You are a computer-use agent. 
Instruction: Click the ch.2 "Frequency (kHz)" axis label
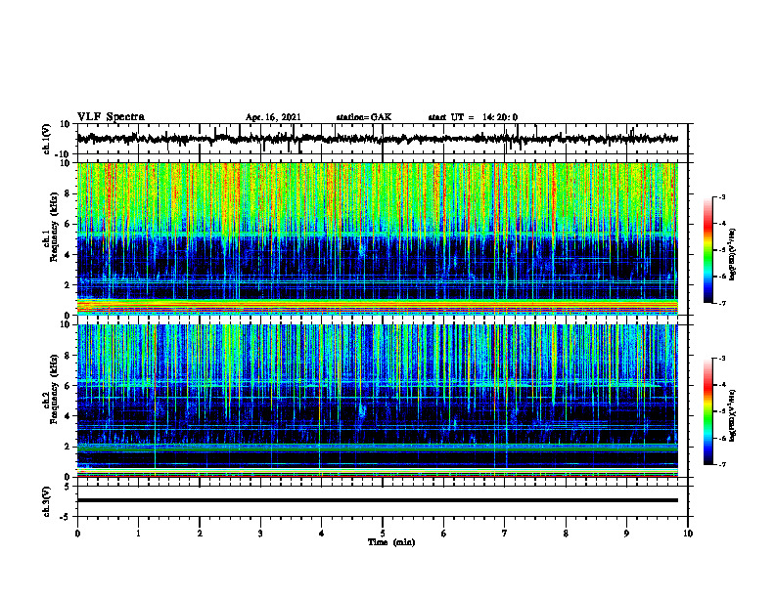[x=54, y=389]
